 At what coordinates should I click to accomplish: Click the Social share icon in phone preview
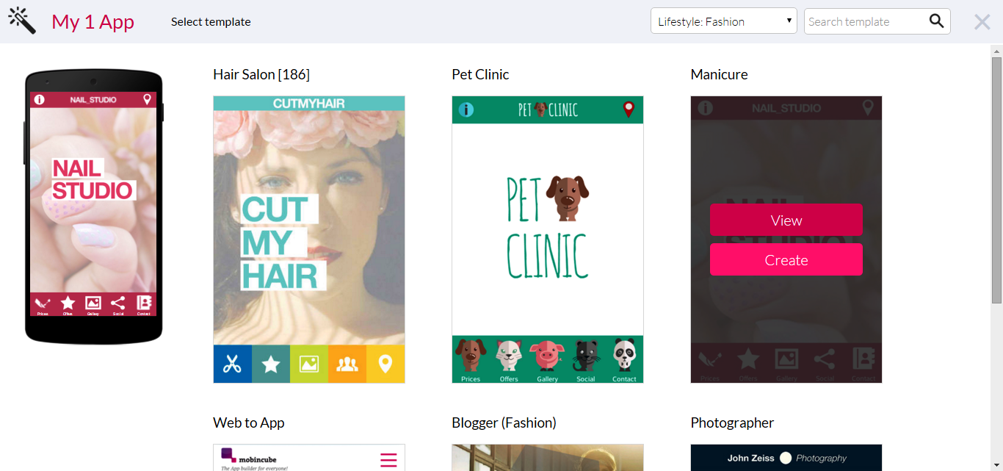(117, 303)
